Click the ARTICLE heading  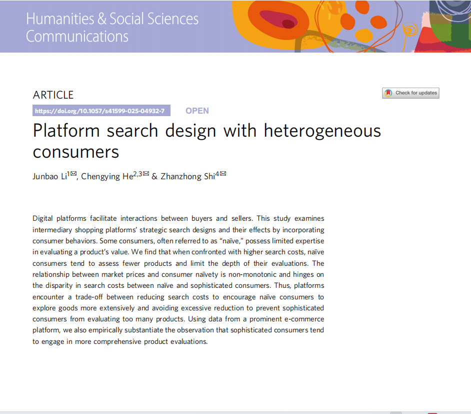click(53, 95)
